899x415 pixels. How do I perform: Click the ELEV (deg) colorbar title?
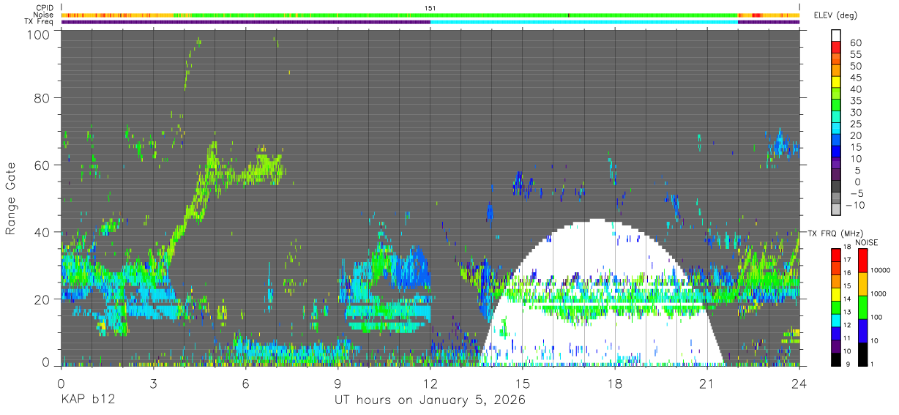[x=836, y=15]
